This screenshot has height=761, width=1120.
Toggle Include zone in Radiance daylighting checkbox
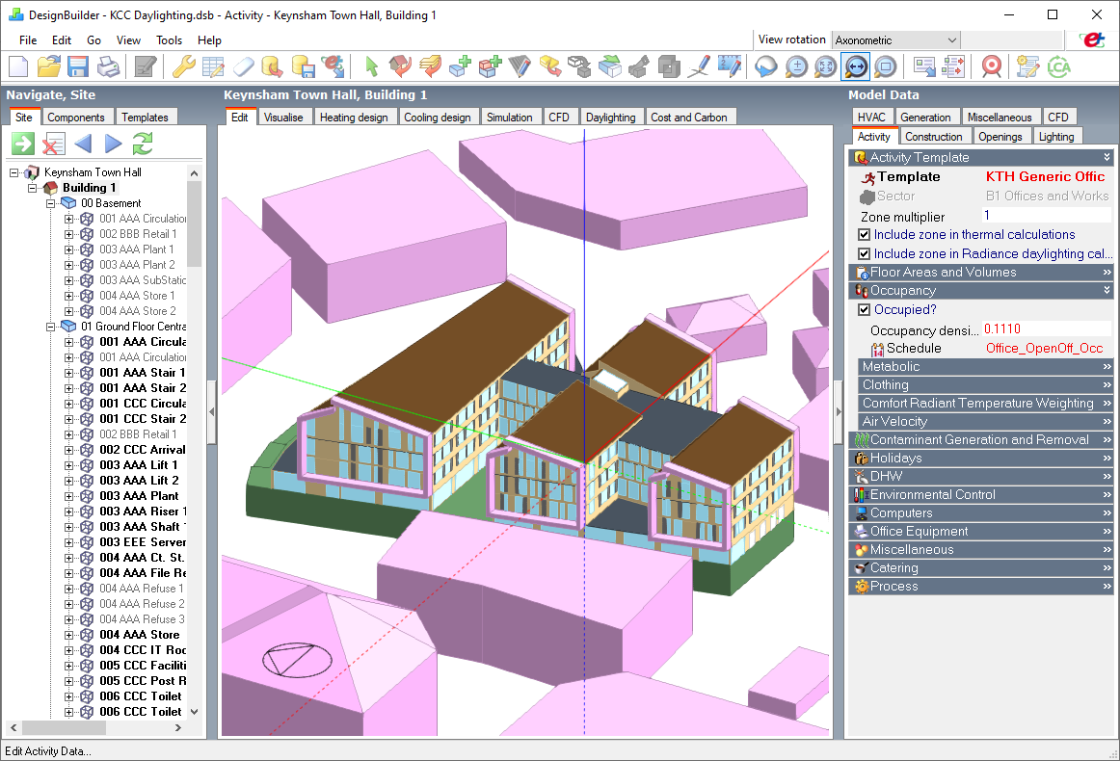click(x=865, y=254)
